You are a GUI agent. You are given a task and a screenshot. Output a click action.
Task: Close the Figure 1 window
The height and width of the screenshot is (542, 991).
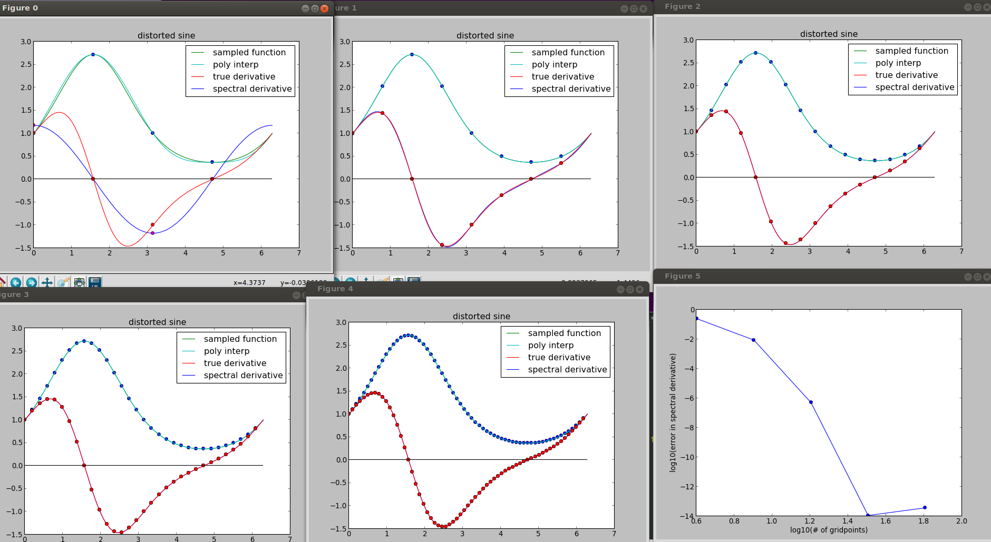(x=643, y=8)
